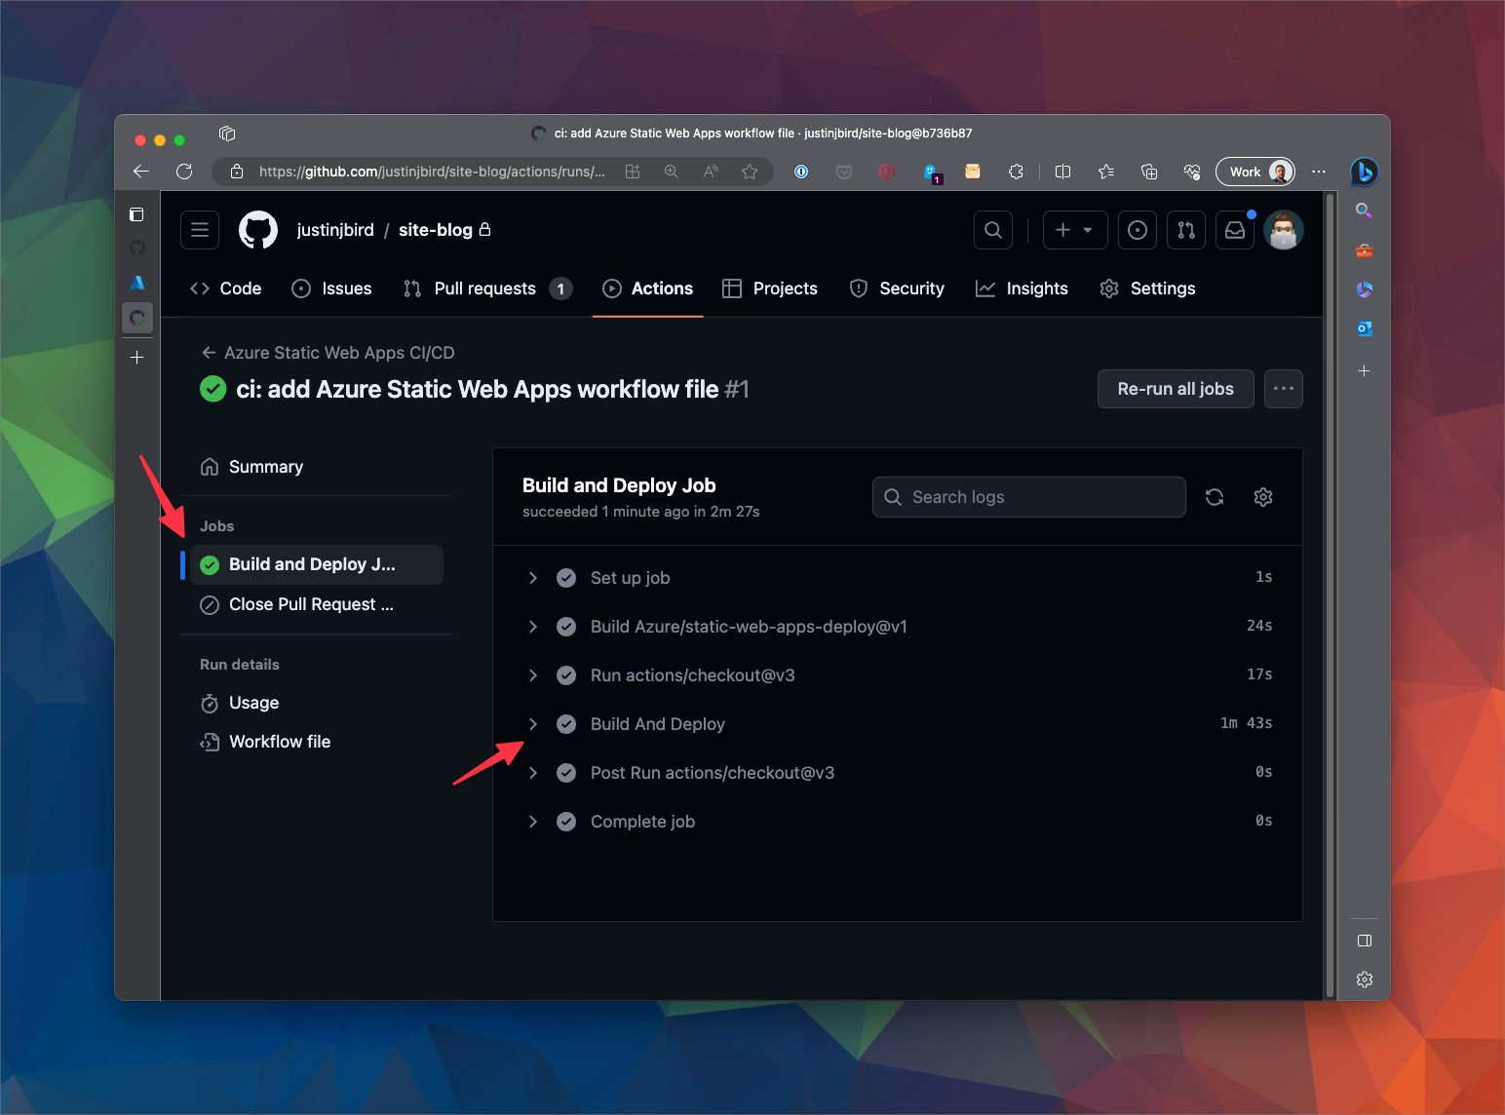The image size is (1505, 1115).
Task: Open log settings gear in the job panel
Action: [x=1262, y=497]
